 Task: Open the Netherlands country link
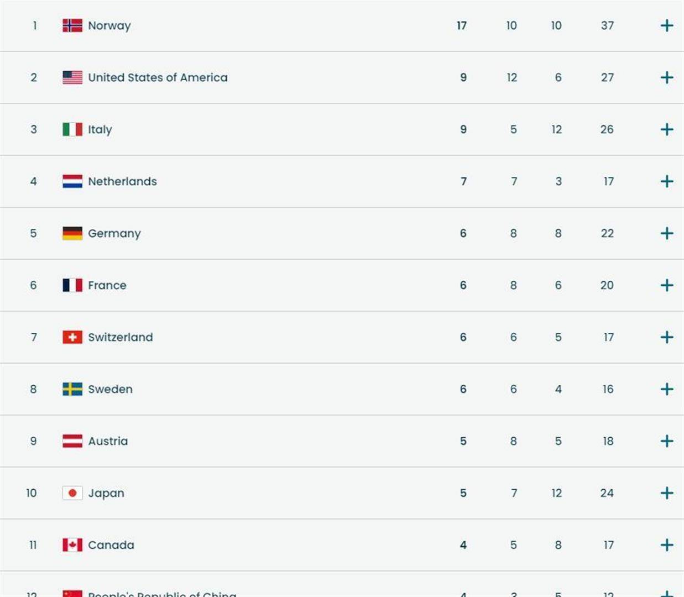pos(122,181)
